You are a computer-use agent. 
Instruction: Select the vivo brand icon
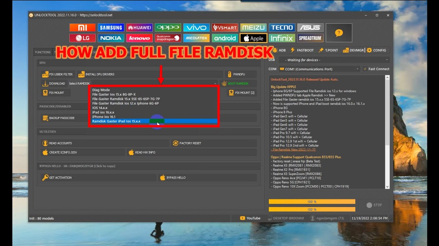[x=196, y=28]
